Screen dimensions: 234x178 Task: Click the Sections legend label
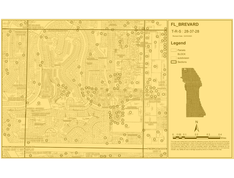(182, 62)
